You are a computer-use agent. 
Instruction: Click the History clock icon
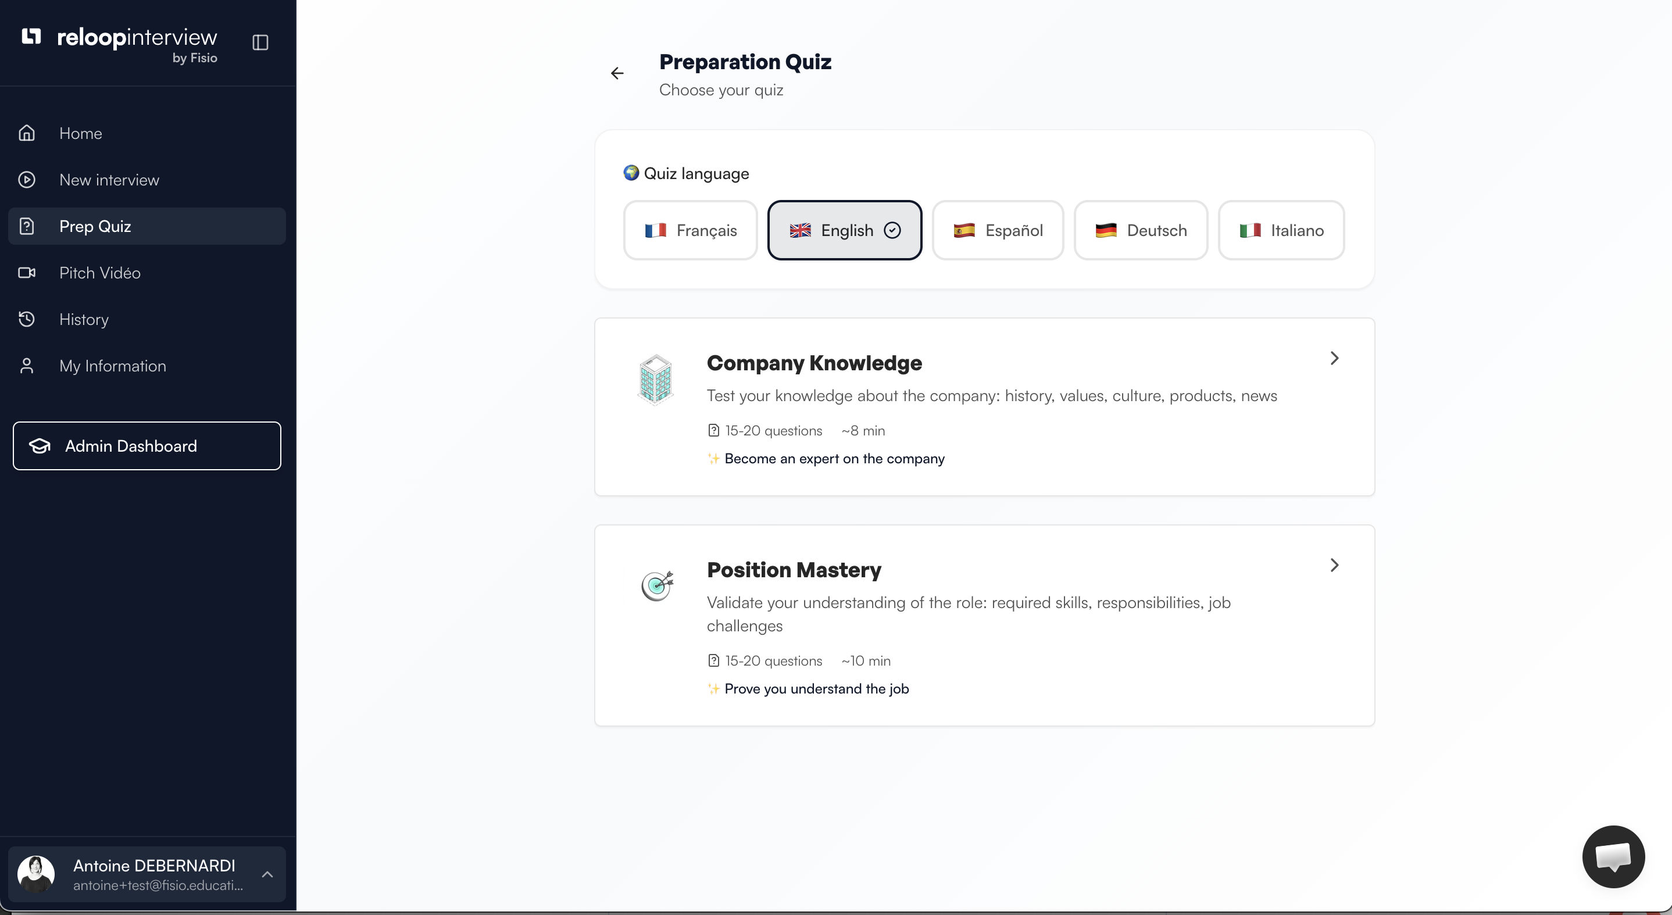(27, 319)
